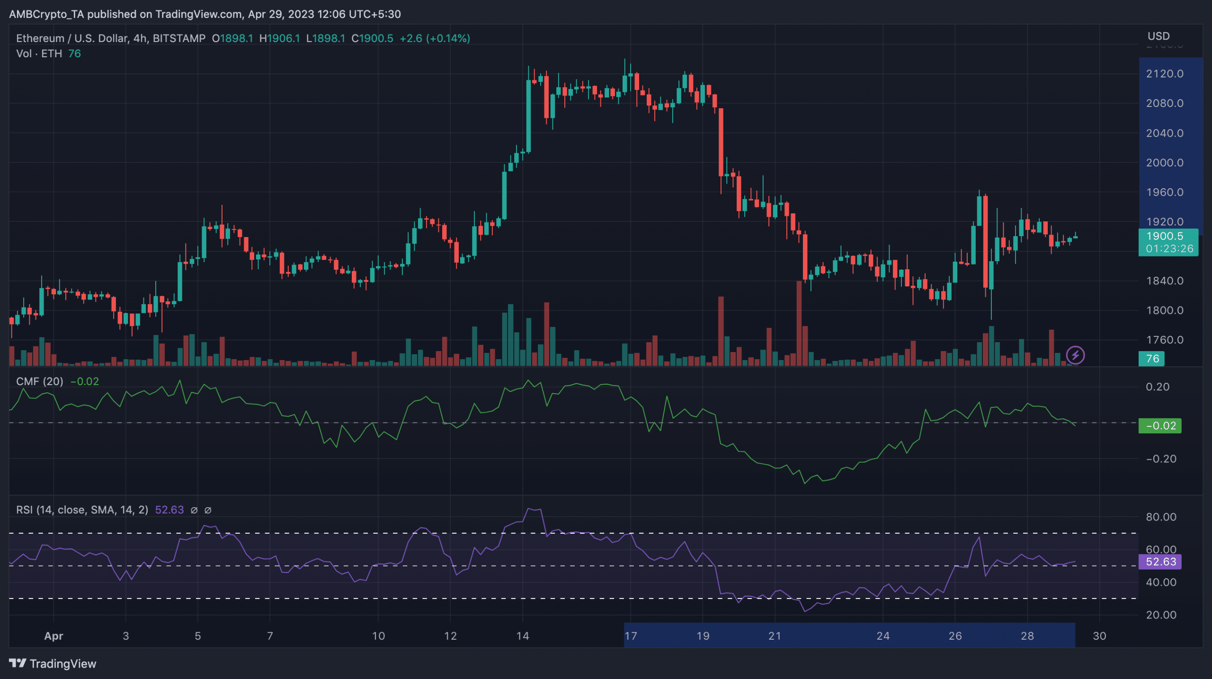Click date 28 on the time axis
This screenshot has width=1212, height=679.
coord(1027,636)
